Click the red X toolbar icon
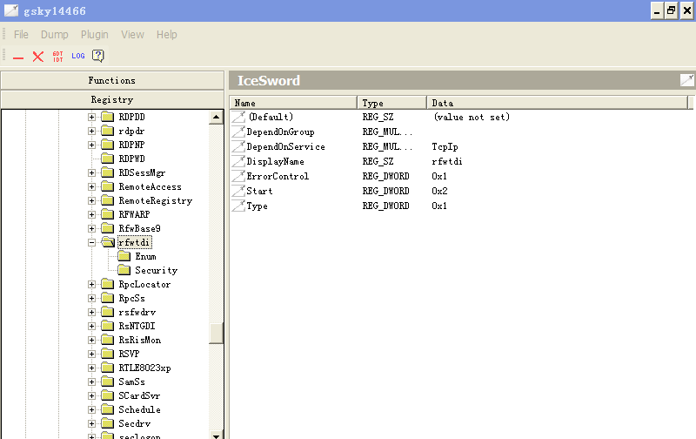This screenshot has width=696, height=439. tap(38, 57)
